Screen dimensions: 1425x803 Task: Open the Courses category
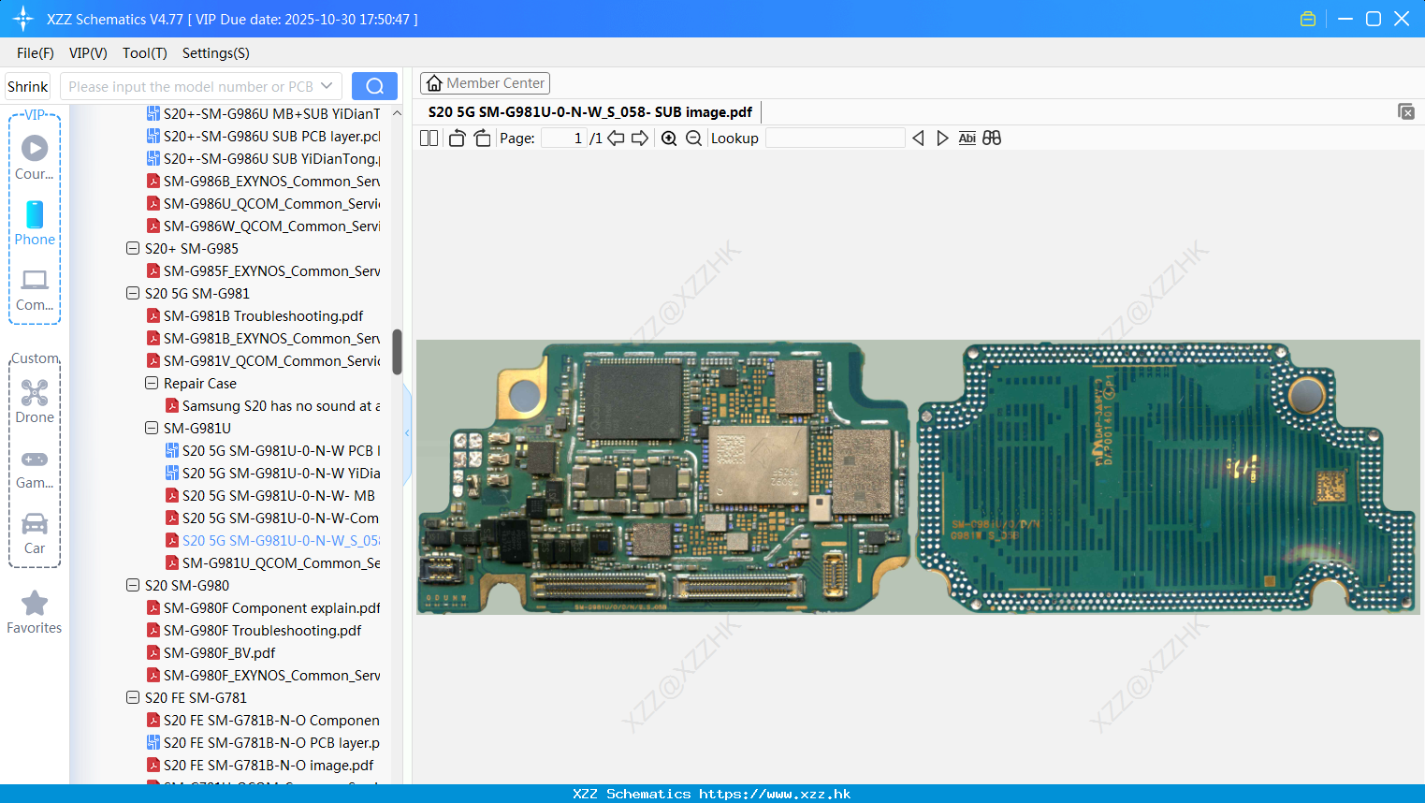click(35, 158)
